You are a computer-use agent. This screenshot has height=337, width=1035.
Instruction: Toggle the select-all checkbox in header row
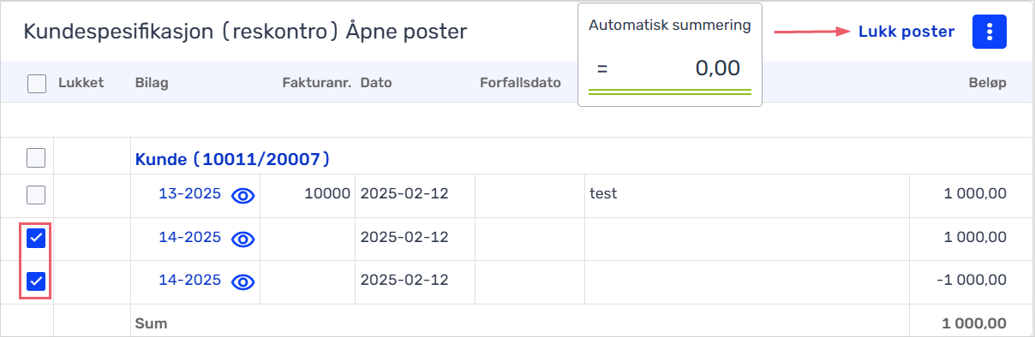[36, 84]
